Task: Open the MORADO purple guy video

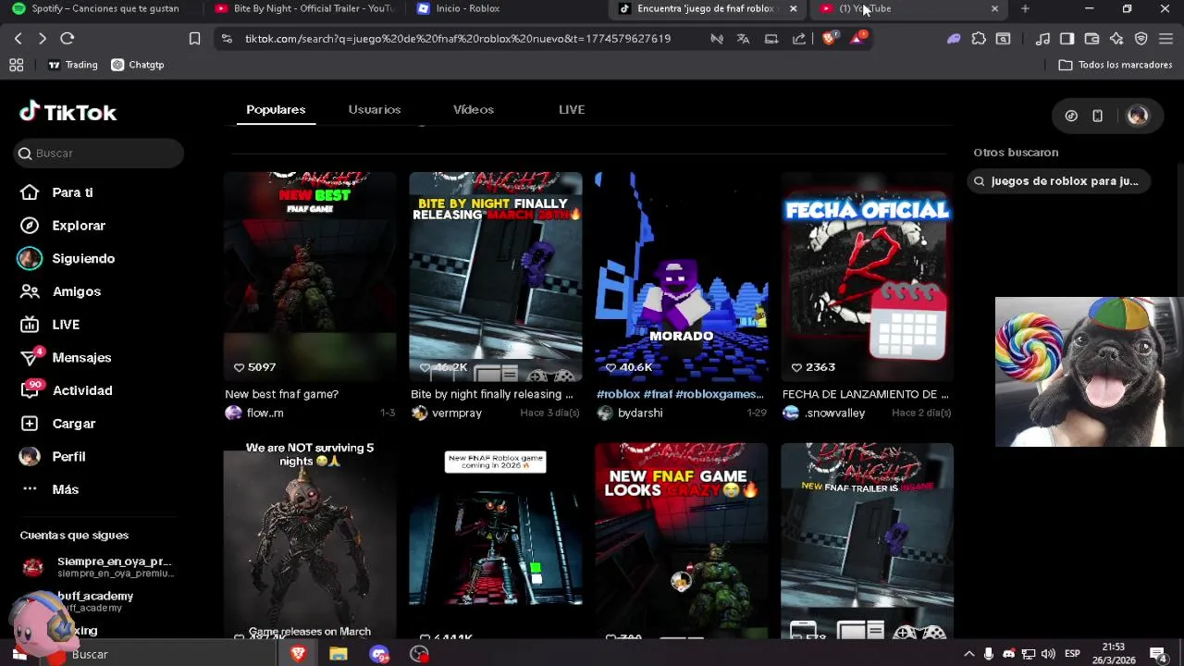Action: pos(681,277)
